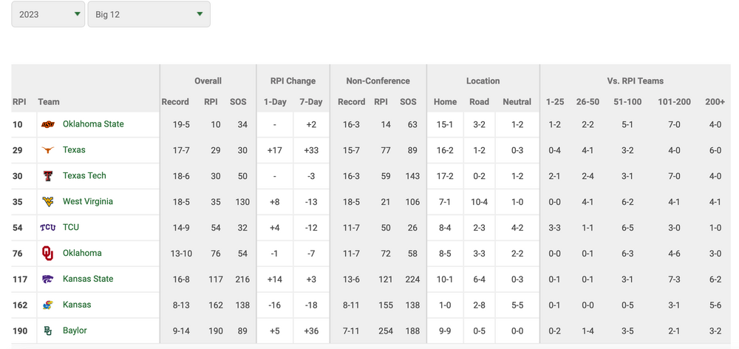The image size is (739, 349).
Task: Click the Texas Longhorns logo icon
Action: tap(48, 150)
